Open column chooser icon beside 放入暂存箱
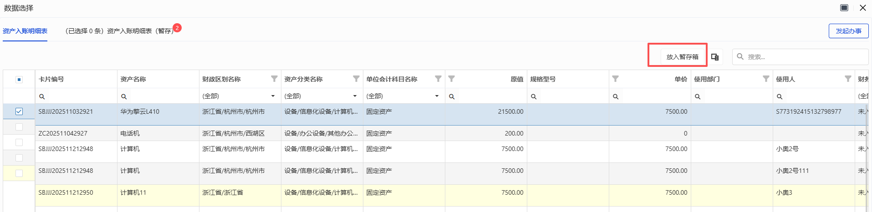 [715, 57]
